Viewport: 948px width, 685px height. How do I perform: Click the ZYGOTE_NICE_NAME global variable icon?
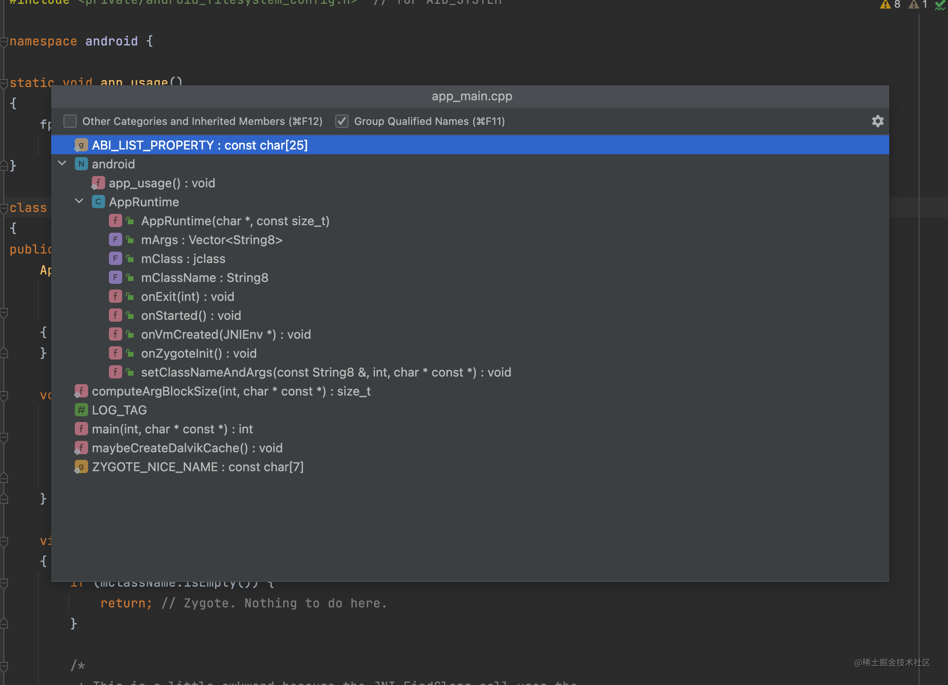pos(81,467)
